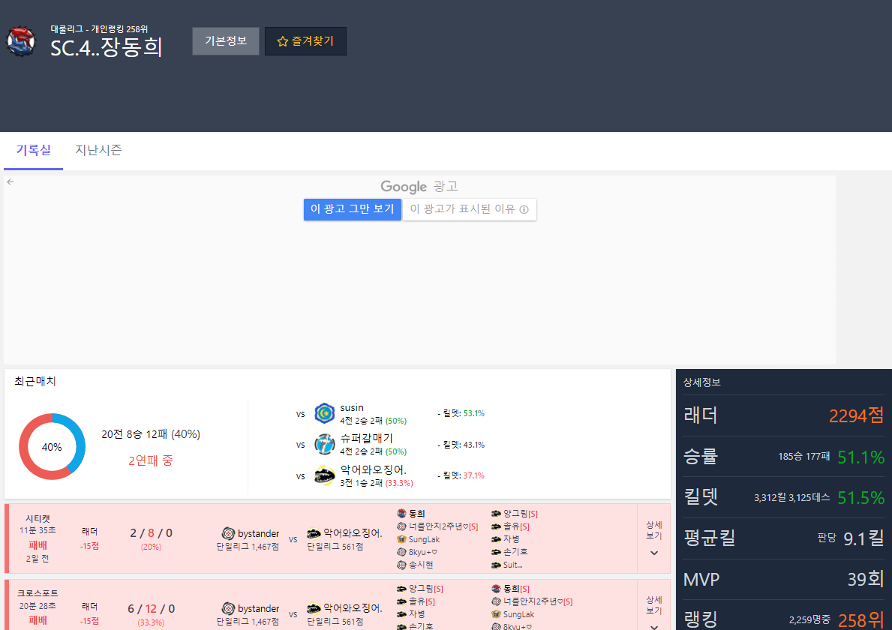892x630 pixels.
Task: Expand 상세보기 for the 시티캣 match
Action: tap(653, 538)
